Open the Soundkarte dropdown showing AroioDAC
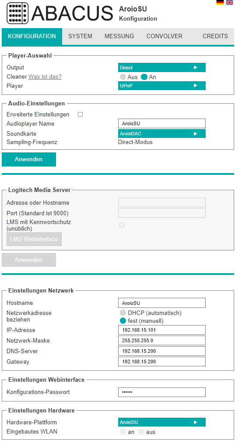The image size is (235, 441). pos(162,134)
